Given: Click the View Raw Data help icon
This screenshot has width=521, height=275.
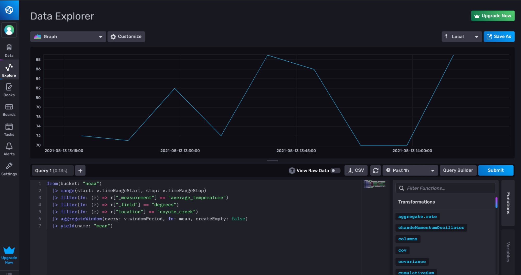Looking at the screenshot, I should tap(292, 171).
